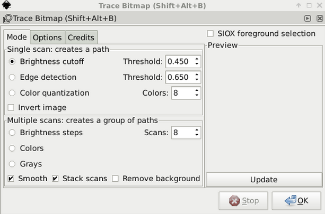Viewport: 325px width, 214px height.
Task: Decrease the Edge detection threshold value
Action: (x=197, y=80)
